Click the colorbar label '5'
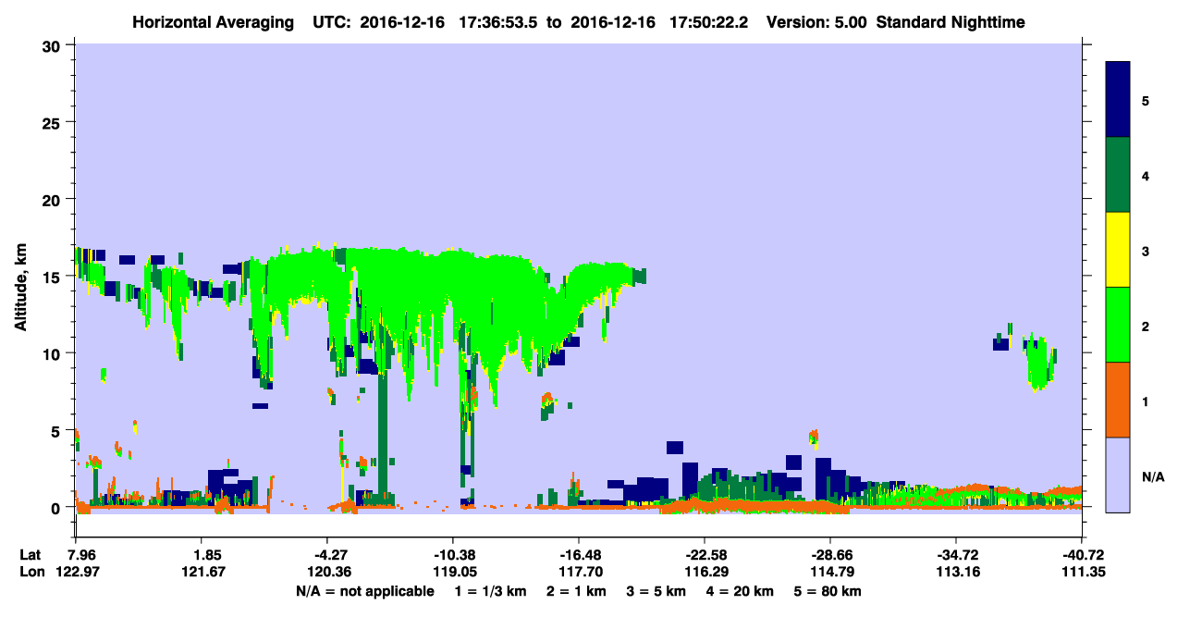1202x617 pixels. pyautogui.click(x=1146, y=100)
